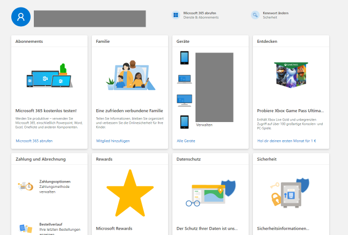Select the last phone device icon in Geräte
Screen dimensions: 348x235
(x=184, y=122)
